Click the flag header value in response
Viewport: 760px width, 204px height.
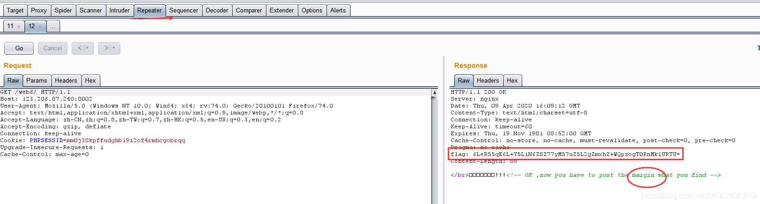(576, 154)
